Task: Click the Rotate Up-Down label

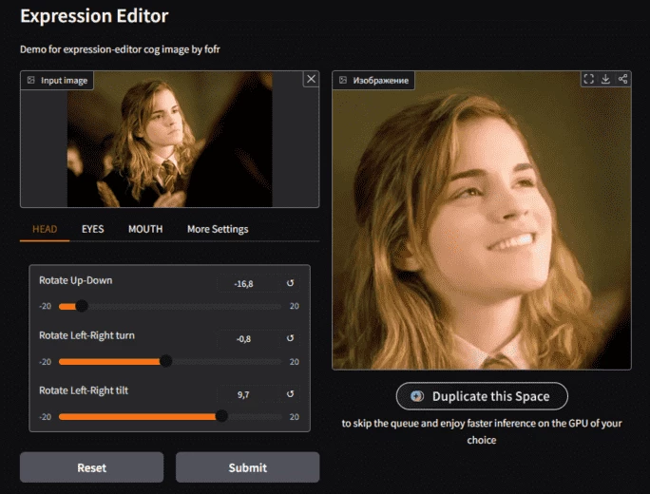Action: pos(75,280)
